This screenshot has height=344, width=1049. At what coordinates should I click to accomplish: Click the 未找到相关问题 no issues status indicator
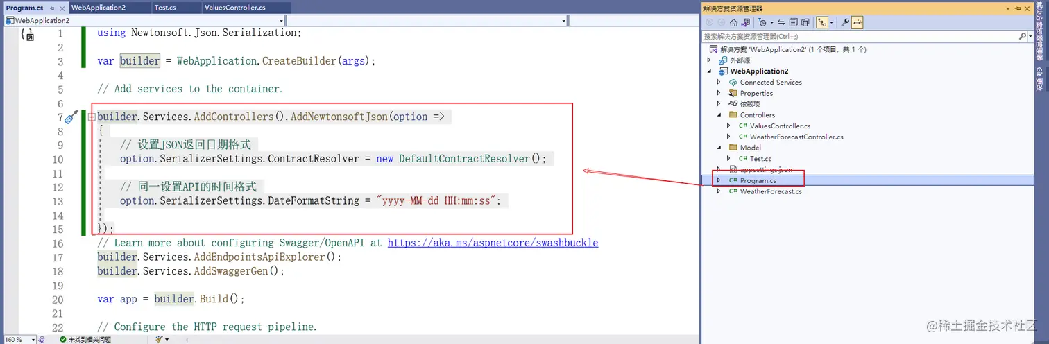point(85,340)
